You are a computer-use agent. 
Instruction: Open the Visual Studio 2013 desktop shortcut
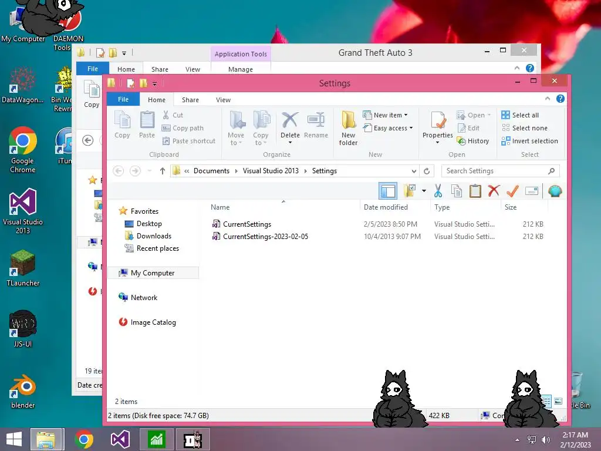[x=23, y=211]
